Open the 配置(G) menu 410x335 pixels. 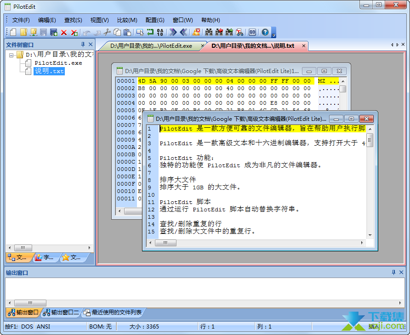coord(155,20)
